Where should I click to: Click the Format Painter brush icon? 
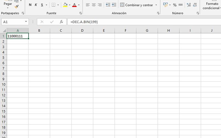click(17, 7)
